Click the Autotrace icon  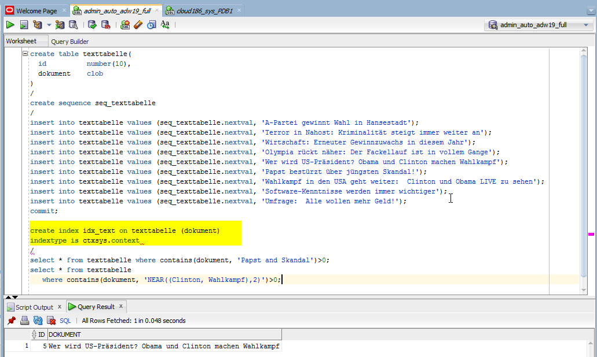click(x=60, y=25)
